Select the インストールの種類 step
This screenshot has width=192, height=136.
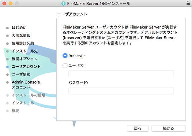28,95
